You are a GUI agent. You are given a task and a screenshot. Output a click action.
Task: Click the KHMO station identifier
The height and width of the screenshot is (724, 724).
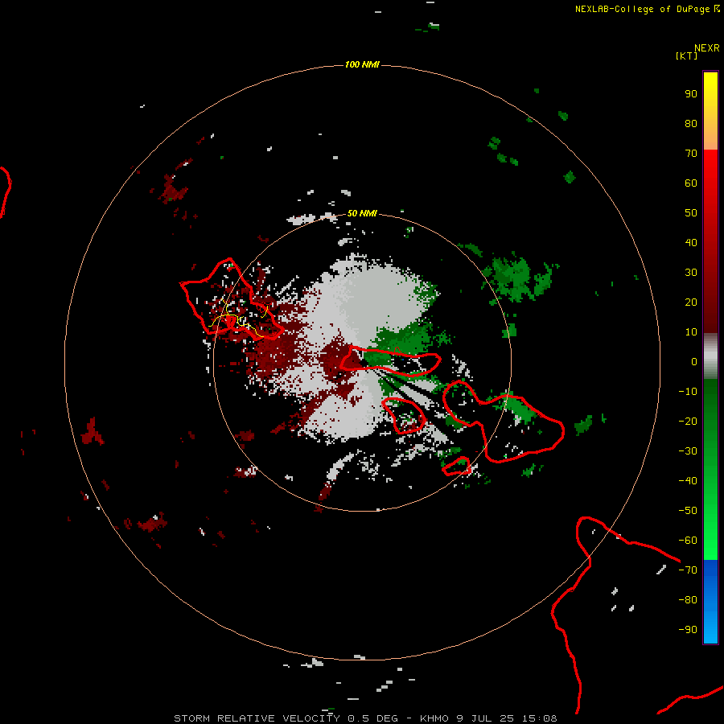click(x=434, y=718)
